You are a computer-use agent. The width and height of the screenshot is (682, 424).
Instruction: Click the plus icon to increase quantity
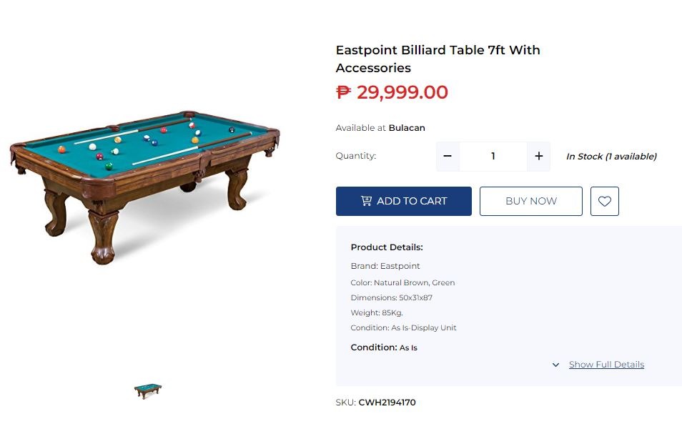coord(538,156)
